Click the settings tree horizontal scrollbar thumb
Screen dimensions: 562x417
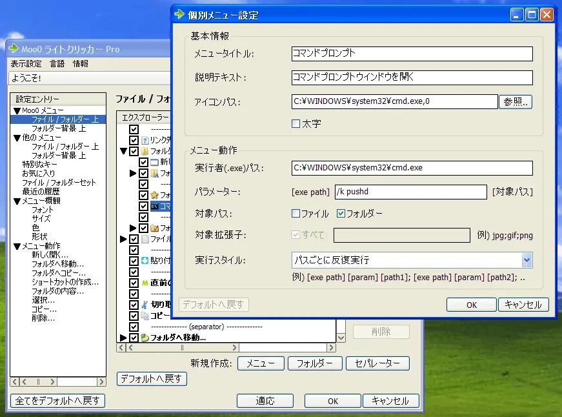pos(38,381)
